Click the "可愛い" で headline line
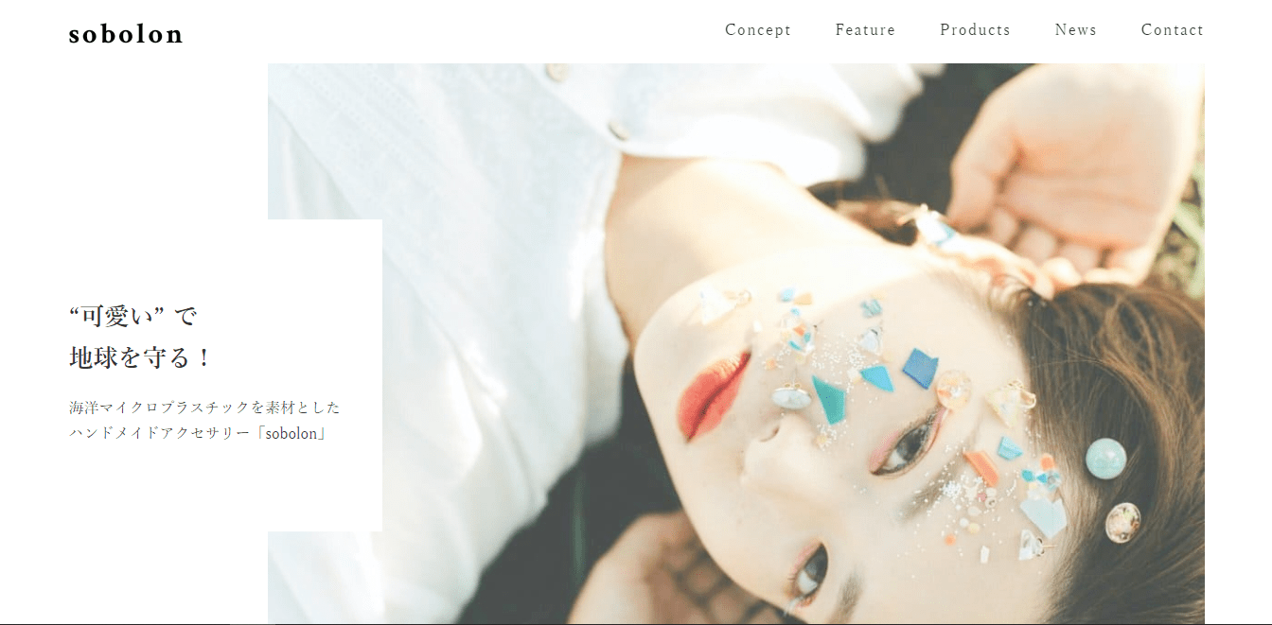Viewport: 1272px width, 625px height. pos(133,316)
